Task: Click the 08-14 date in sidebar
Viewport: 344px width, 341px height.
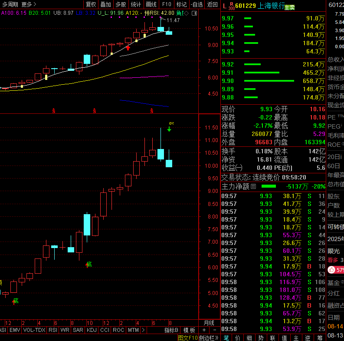Action: pos(335,326)
